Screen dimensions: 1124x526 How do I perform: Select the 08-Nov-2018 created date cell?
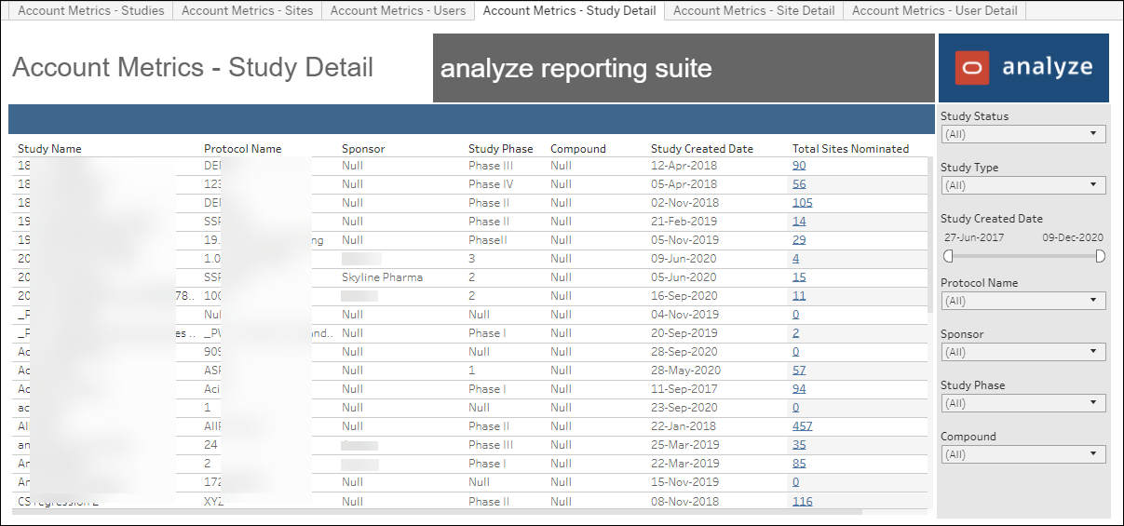coord(684,501)
